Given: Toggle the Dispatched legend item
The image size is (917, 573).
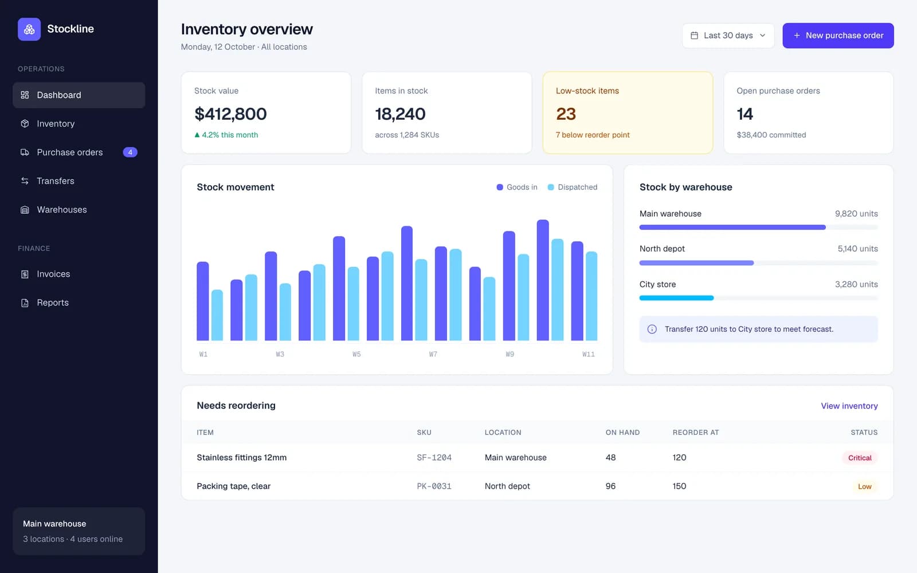Looking at the screenshot, I should [572, 187].
